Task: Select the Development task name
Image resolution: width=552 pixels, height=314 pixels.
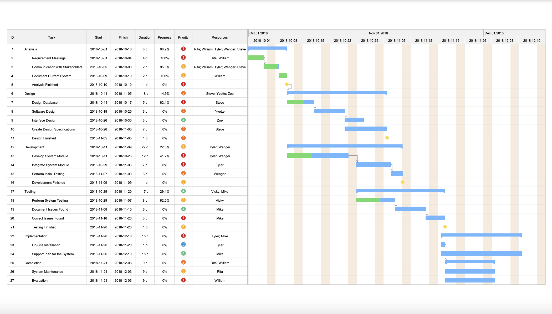Action: pyautogui.click(x=34, y=147)
